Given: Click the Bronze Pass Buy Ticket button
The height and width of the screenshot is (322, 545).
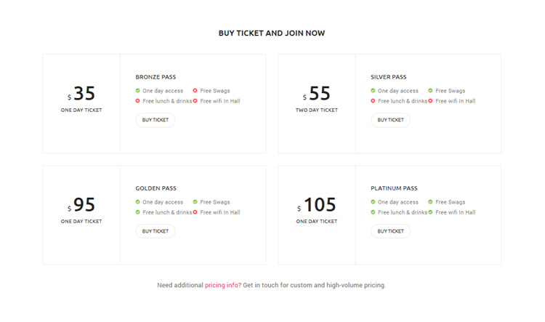Looking at the screenshot, I should pyautogui.click(x=156, y=120).
